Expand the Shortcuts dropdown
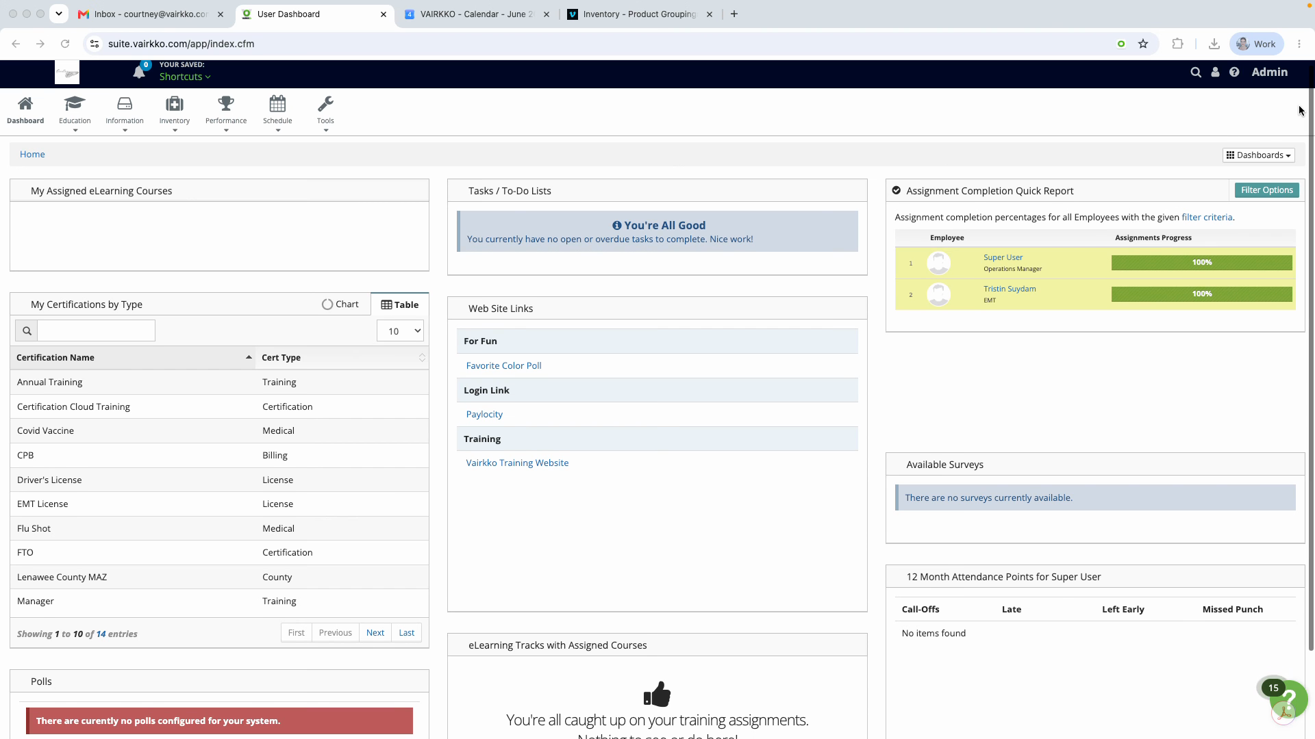The image size is (1315, 739). click(x=185, y=77)
